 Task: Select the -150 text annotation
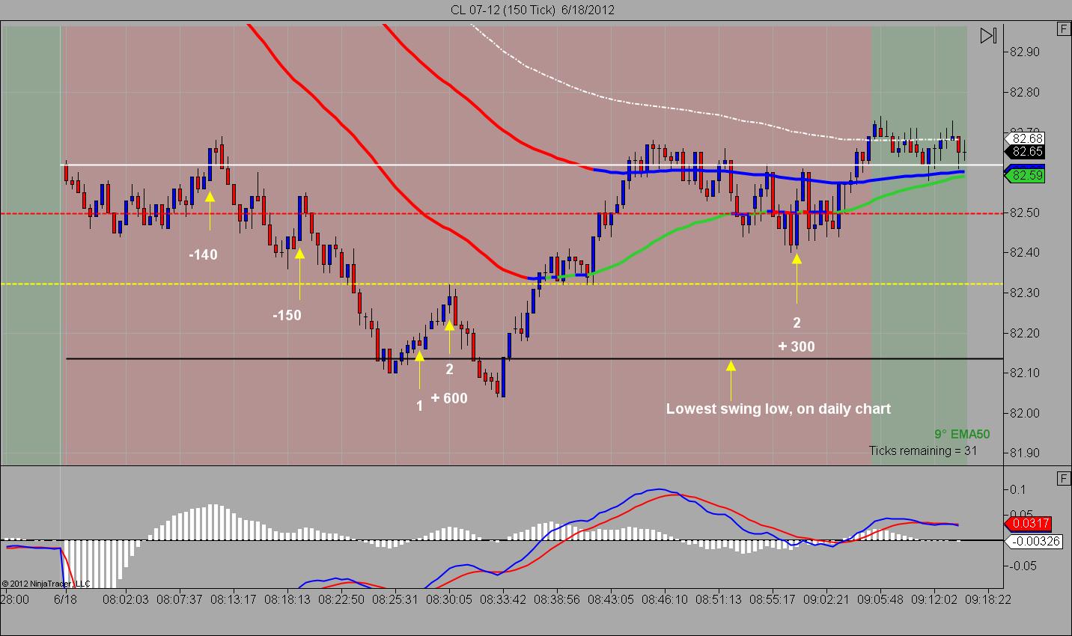tap(287, 316)
